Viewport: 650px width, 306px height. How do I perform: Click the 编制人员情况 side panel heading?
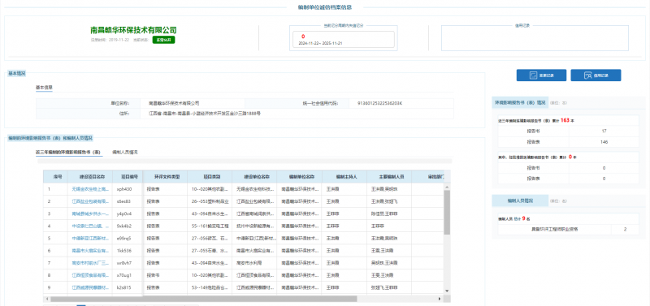[520, 200]
